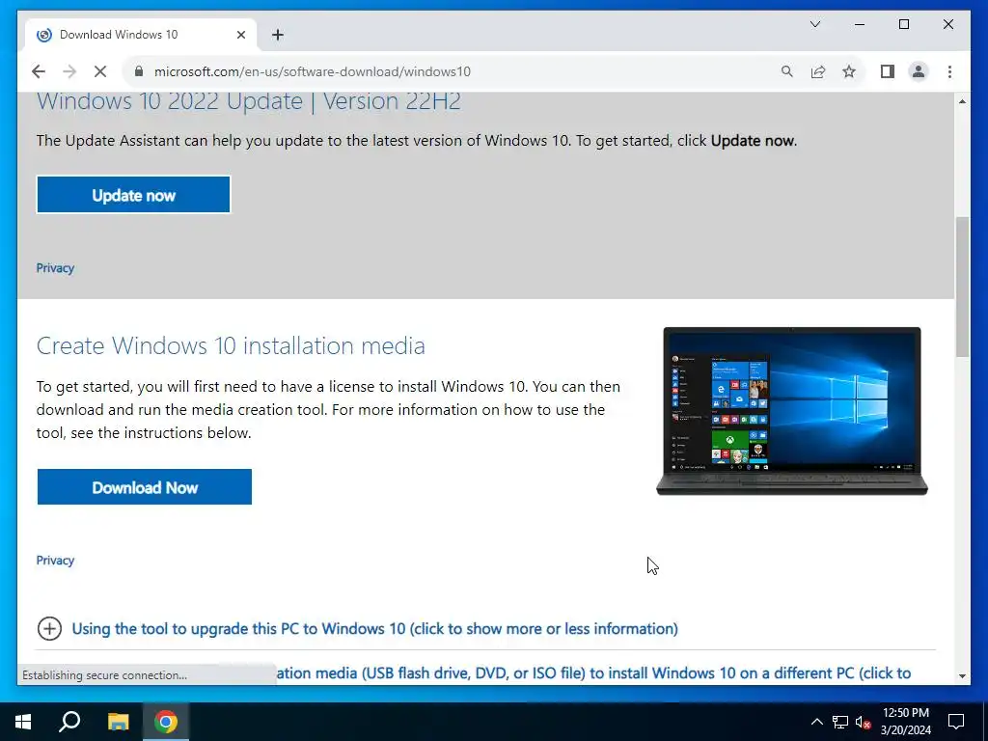
Task: Open network status tray icon
Action: click(840, 722)
